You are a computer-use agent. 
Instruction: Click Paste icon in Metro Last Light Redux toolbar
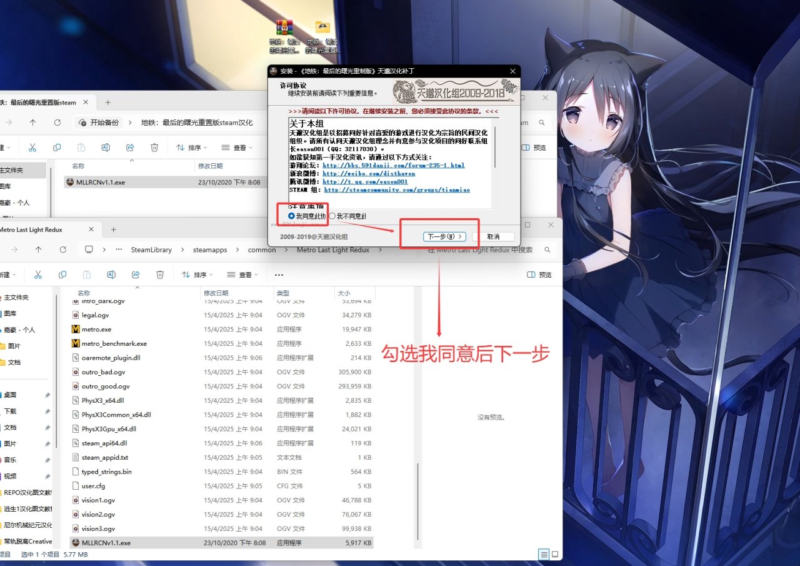(x=87, y=275)
